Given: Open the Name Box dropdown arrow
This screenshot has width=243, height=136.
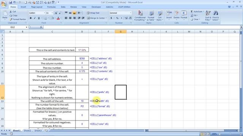Looking at the screenshot, I should (x=27, y=27).
